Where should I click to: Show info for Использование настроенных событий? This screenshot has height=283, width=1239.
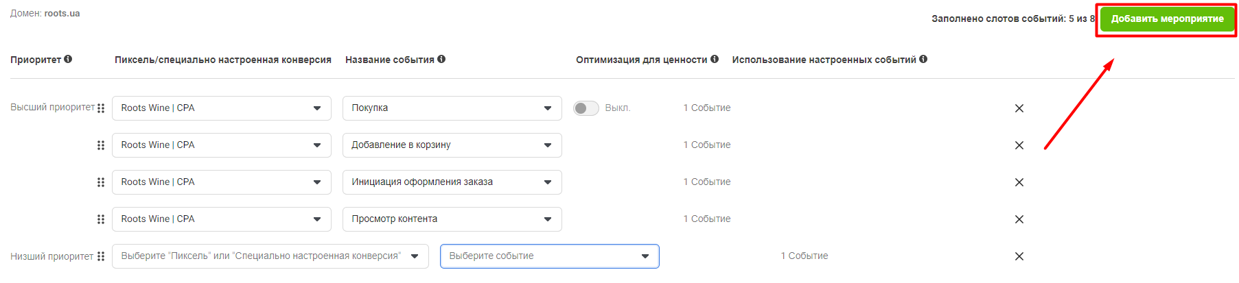point(923,60)
